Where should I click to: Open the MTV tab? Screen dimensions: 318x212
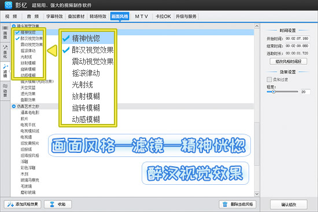pos(142,16)
